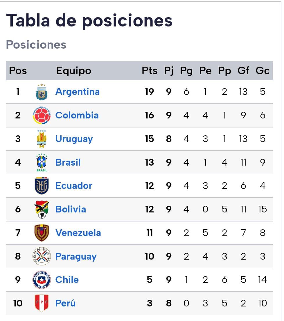Click the Perú FPF crest icon
Image resolution: width=284 pixels, height=321 pixels.
point(42,303)
